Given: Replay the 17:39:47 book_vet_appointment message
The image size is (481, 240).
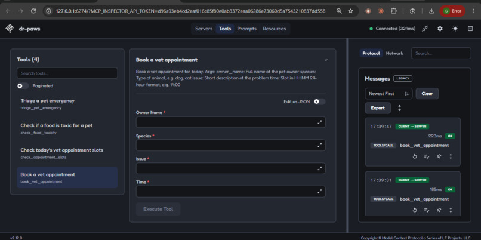Looking at the screenshot, I should (415, 156).
